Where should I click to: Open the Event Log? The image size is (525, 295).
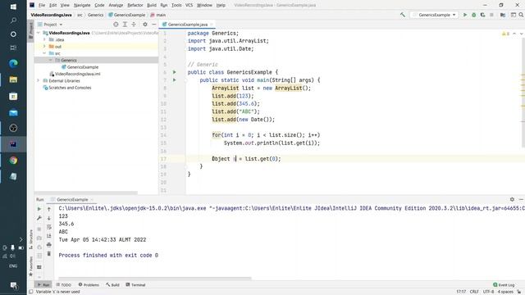click(x=504, y=284)
